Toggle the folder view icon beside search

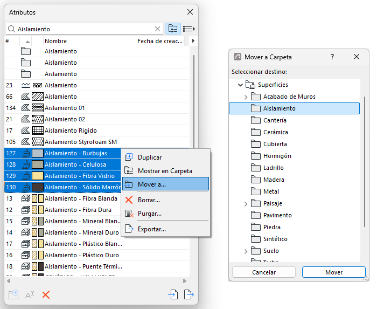tap(173, 29)
